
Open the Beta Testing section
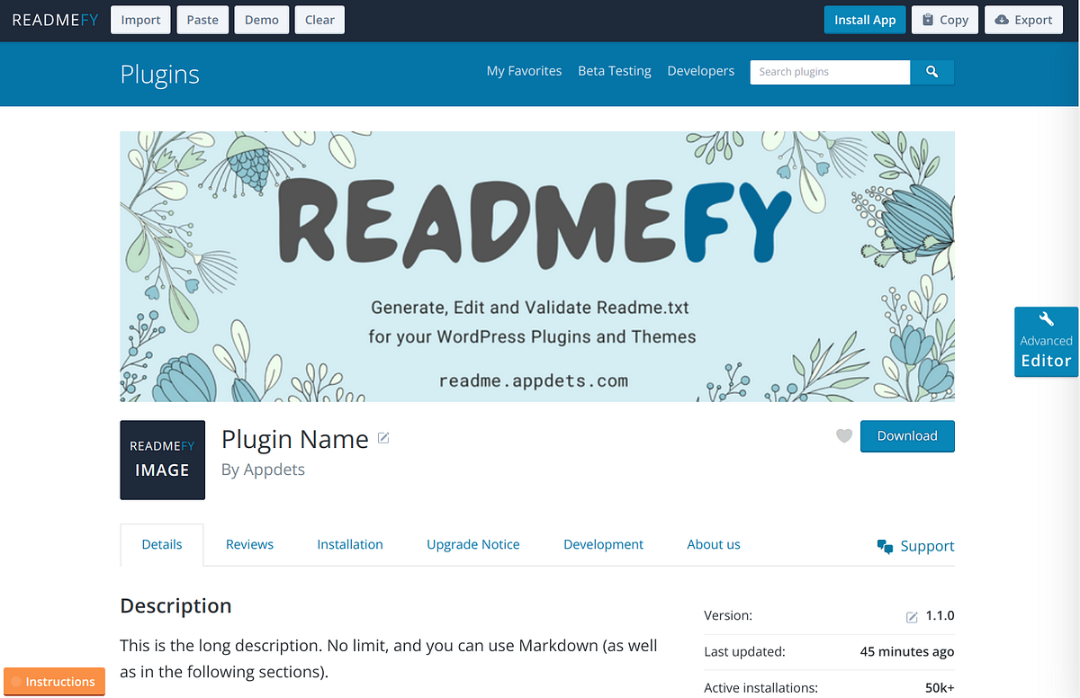pos(615,70)
